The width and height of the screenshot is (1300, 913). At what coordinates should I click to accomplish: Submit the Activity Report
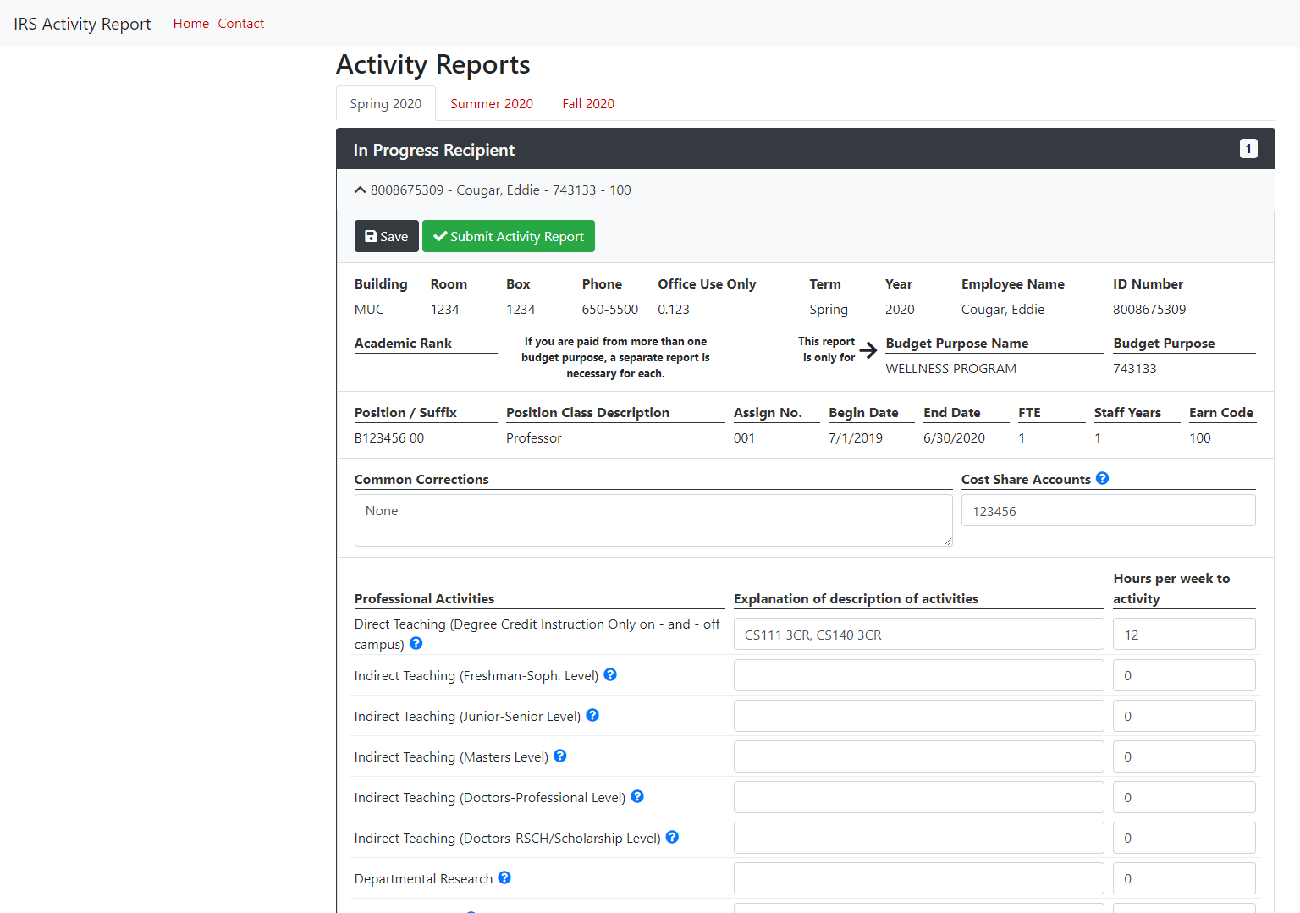pyautogui.click(x=508, y=236)
